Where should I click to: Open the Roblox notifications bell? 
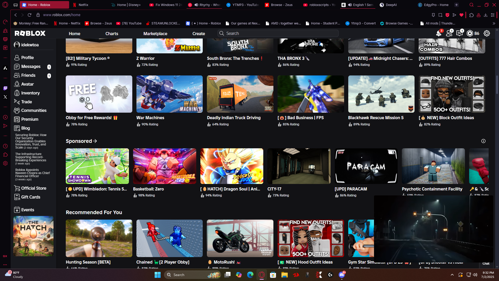pos(439,33)
